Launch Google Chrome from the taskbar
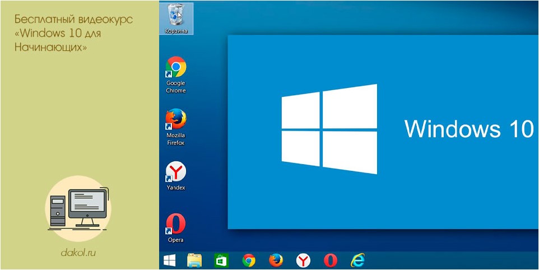 [x=249, y=260]
